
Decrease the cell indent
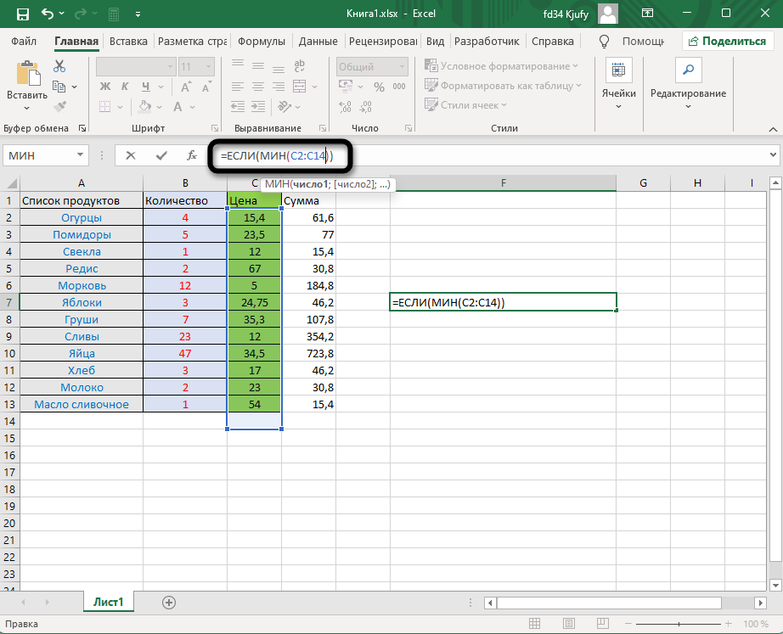point(238,106)
